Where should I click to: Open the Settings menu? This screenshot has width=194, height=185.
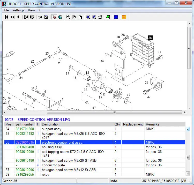coord(18,10)
